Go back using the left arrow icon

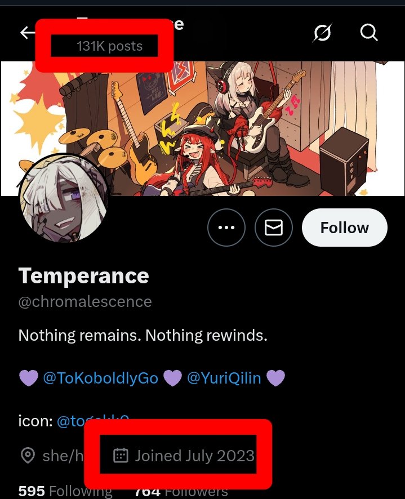point(28,33)
